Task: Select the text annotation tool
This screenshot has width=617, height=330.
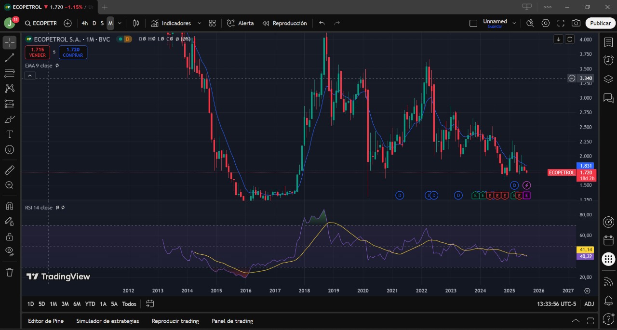Action: coord(10,134)
